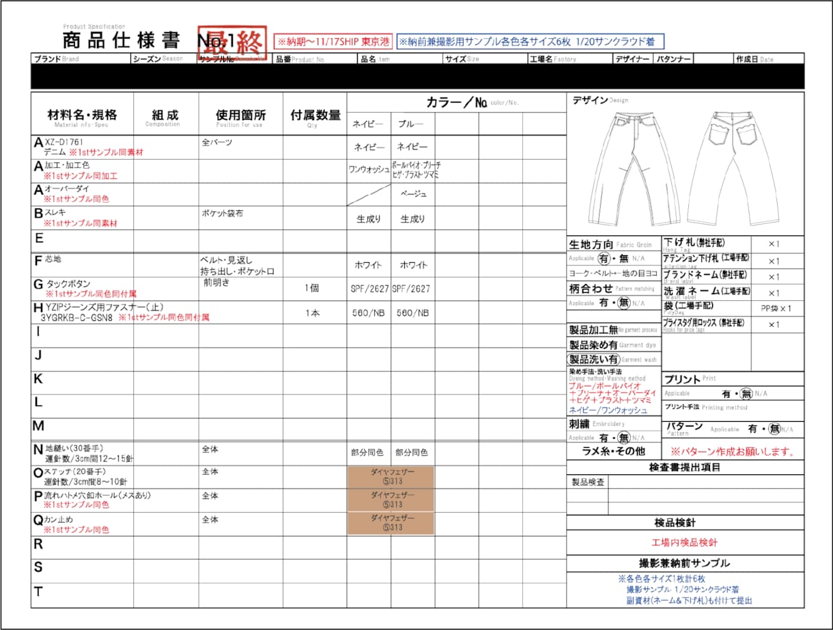Click the オーバーダイ row label
The height and width of the screenshot is (630, 833).
66,189
